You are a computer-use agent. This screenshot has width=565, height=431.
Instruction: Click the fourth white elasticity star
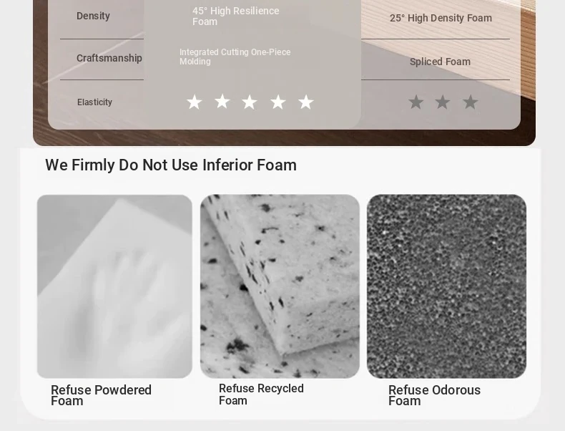tap(277, 102)
